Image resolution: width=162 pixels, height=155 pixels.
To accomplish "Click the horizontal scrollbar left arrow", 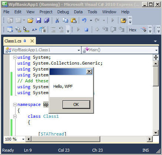I will [28, 139].
